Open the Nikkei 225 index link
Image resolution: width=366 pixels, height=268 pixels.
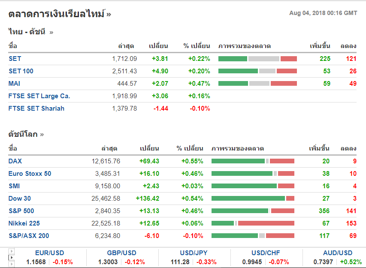(x=24, y=223)
